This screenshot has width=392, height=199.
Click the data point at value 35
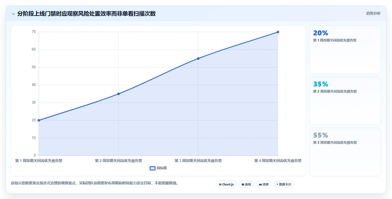click(x=118, y=94)
